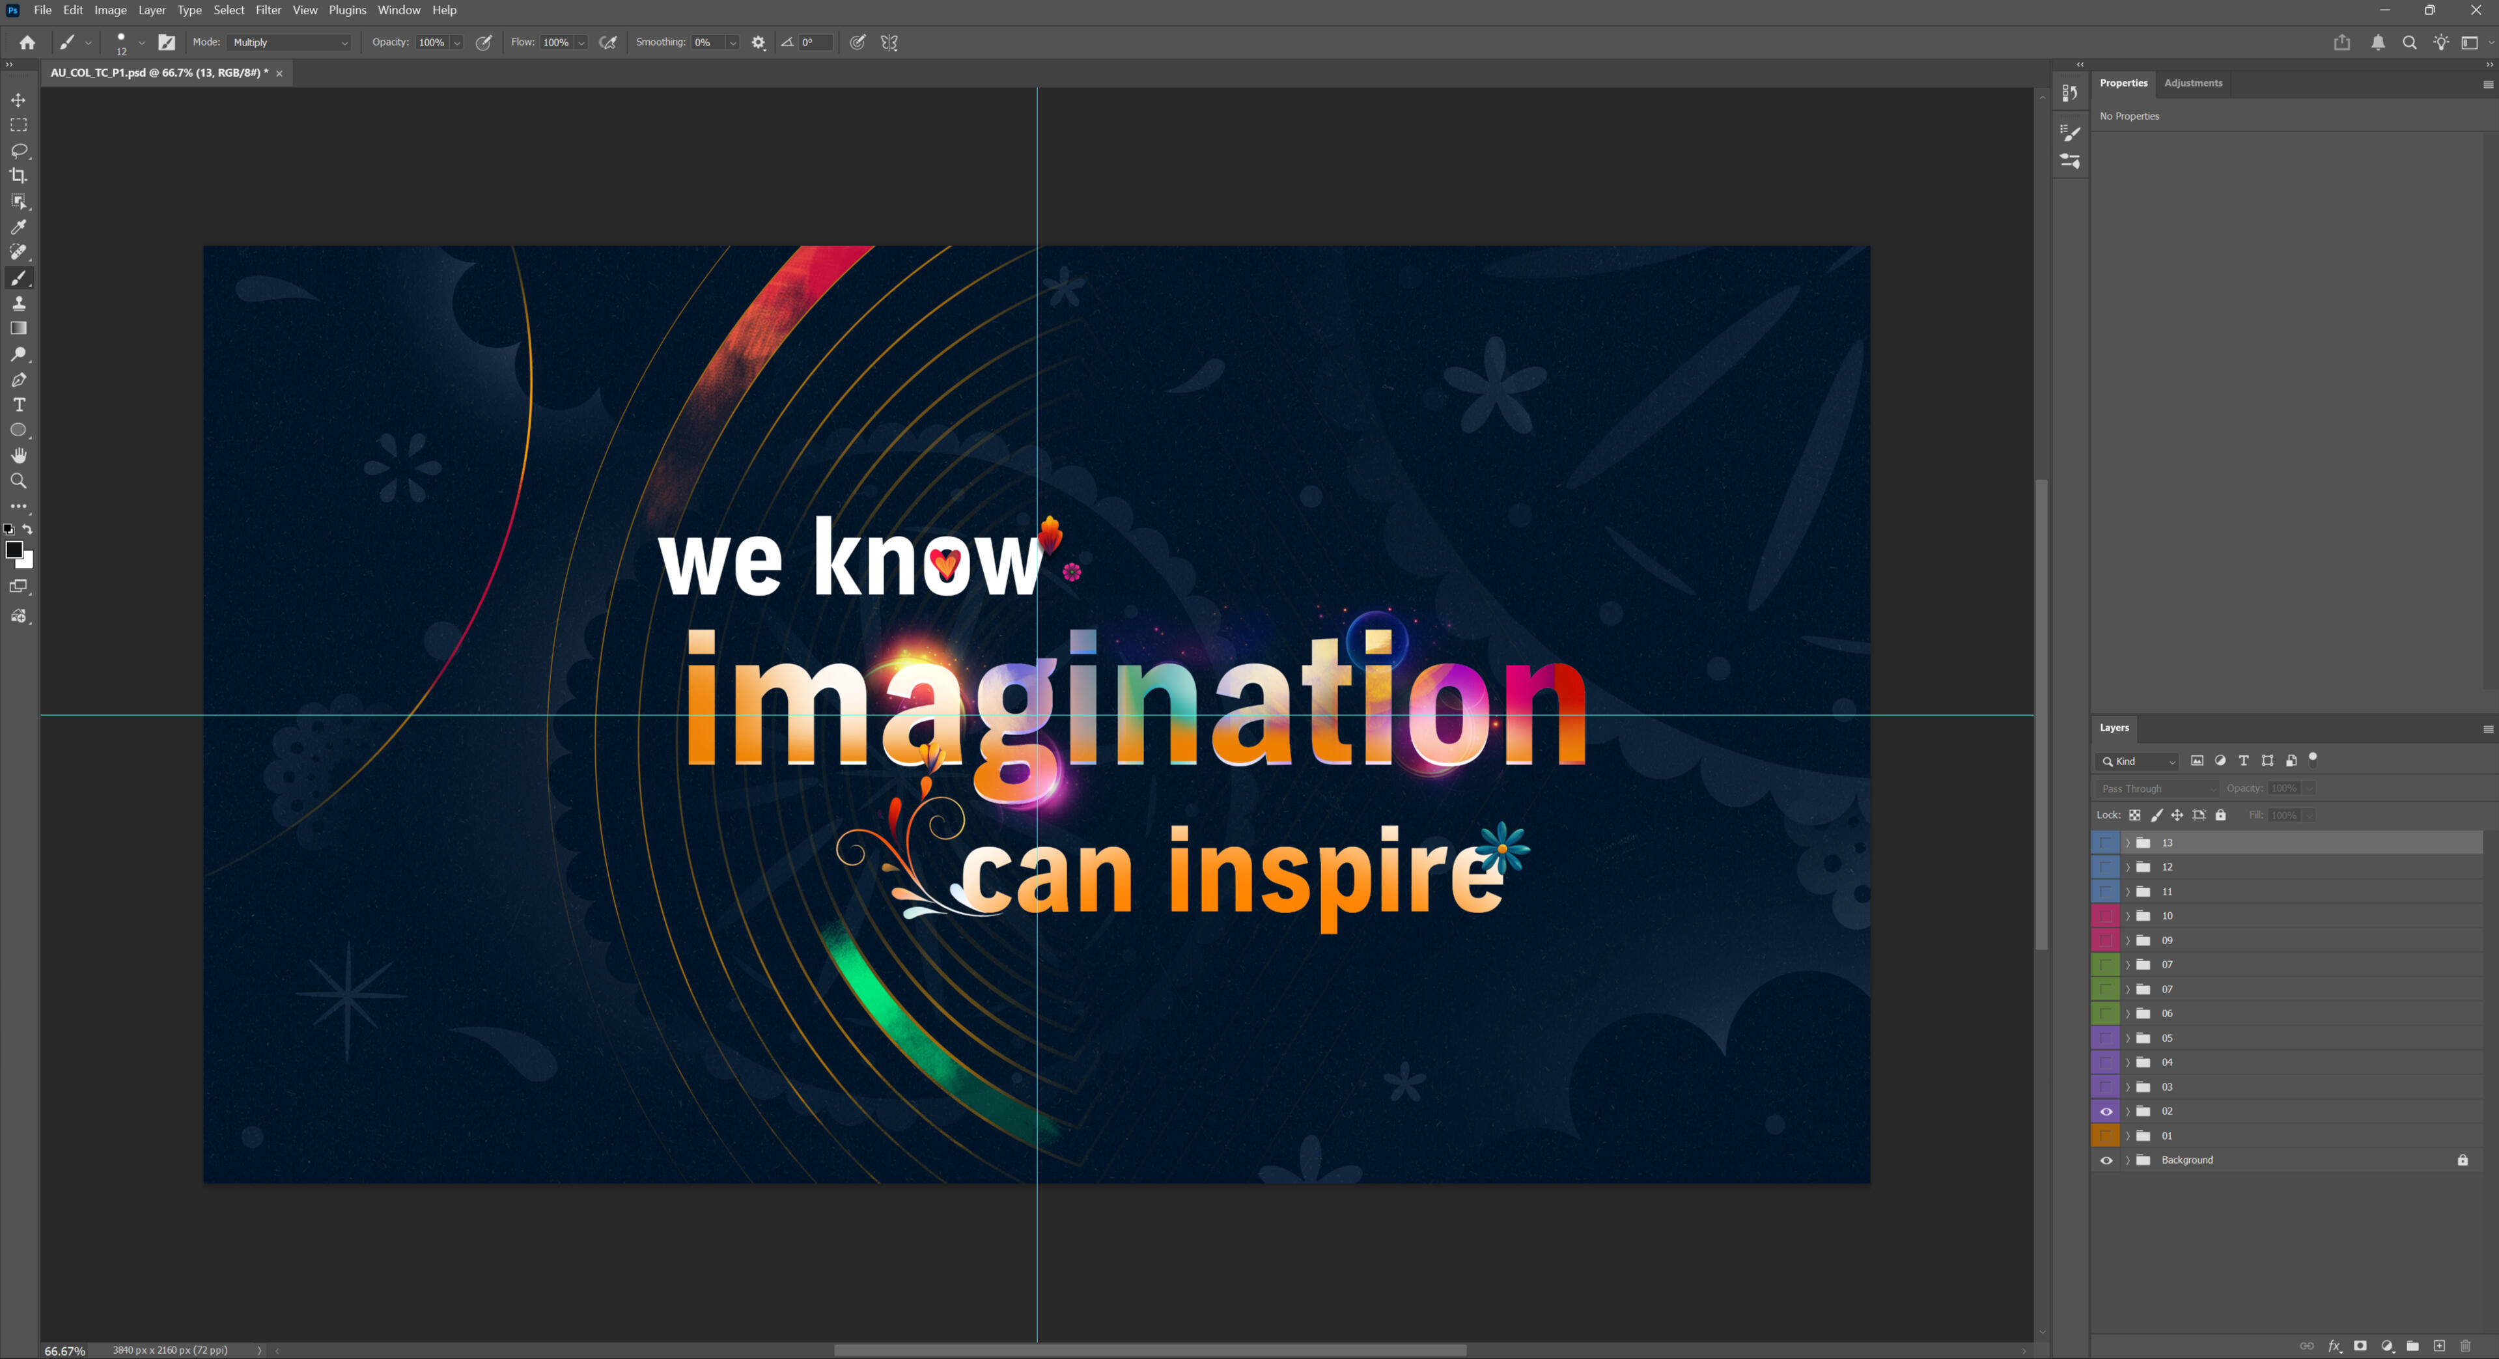
Task: Select the Lasso tool
Action: tap(18, 150)
